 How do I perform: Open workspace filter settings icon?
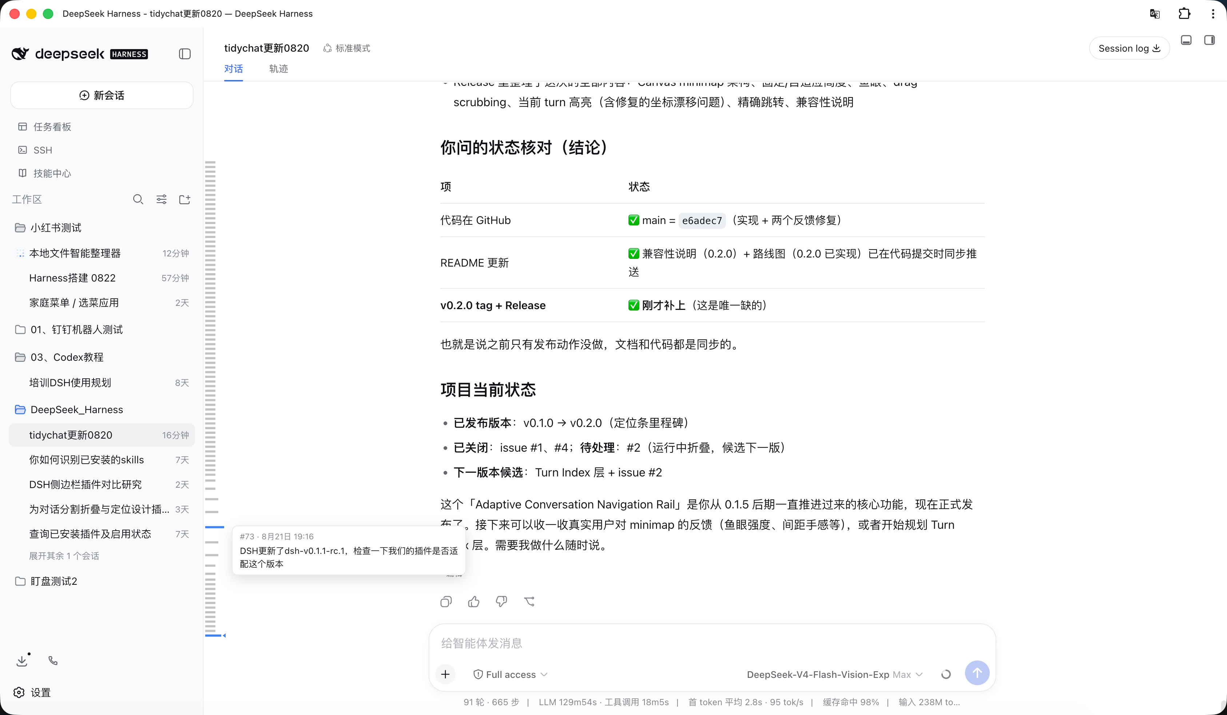click(x=162, y=199)
